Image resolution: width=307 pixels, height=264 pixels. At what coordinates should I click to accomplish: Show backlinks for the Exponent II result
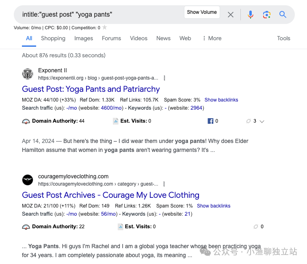221,100
